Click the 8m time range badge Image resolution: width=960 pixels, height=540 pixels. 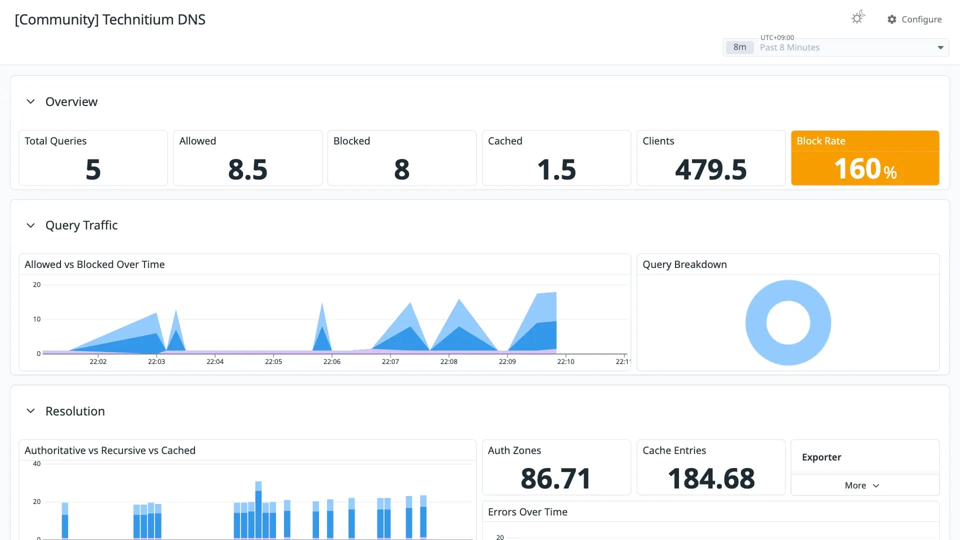[x=739, y=47]
